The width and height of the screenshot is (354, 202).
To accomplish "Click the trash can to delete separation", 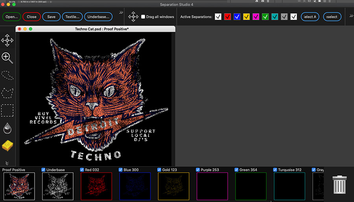I will 339,185.
